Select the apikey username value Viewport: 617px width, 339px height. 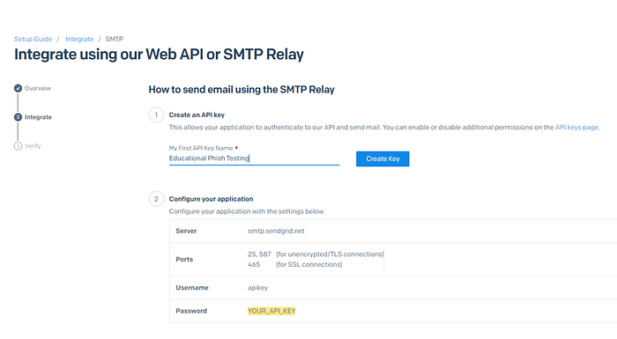[x=257, y=287]
